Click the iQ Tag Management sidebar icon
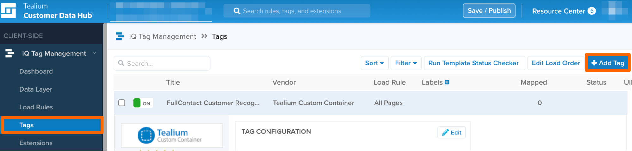 click(9, 53)
